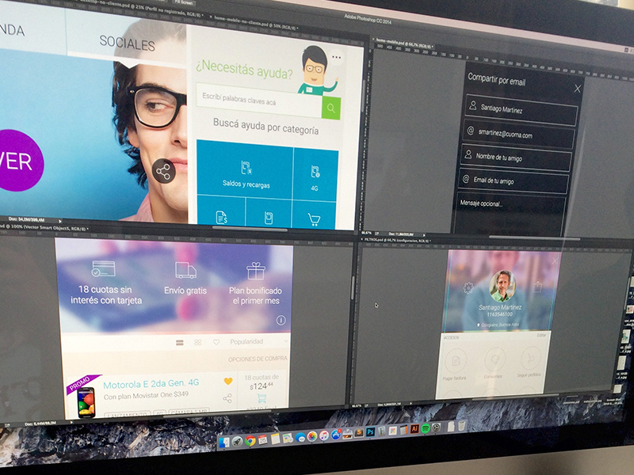This screenshot has height=475, width=634.
Task: Click the Nombre de tu amigo field
Action: tap(516, 158)
